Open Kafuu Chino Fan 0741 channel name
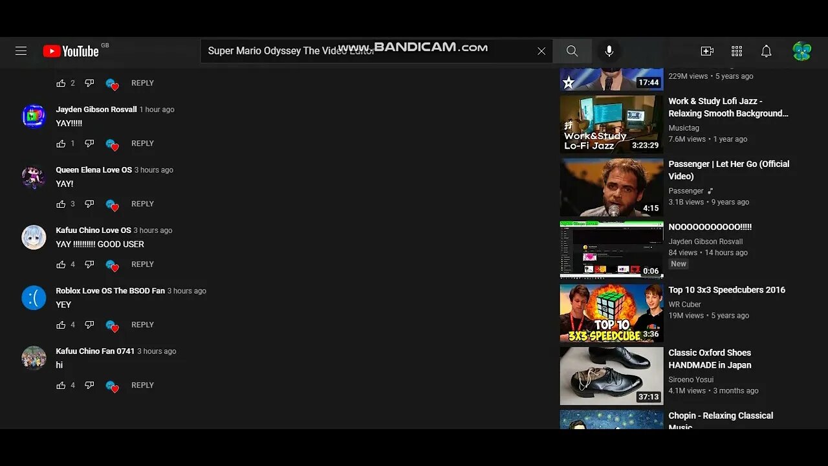828x466 pixels. pyautogui.click(x=95, y=351)
